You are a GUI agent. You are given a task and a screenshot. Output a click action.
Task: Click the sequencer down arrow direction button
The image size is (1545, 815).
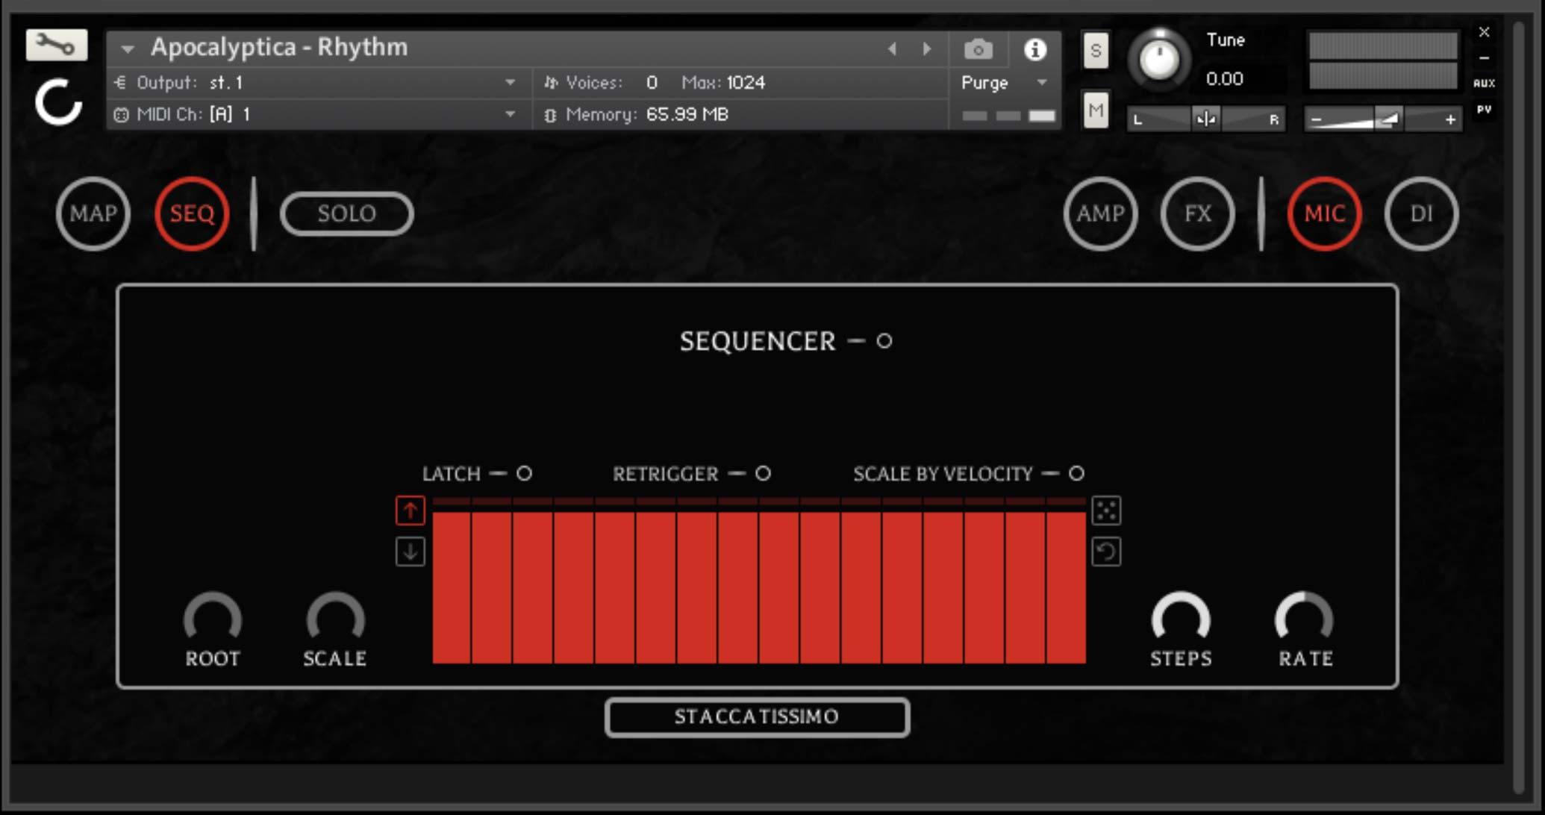pos(410,552)
